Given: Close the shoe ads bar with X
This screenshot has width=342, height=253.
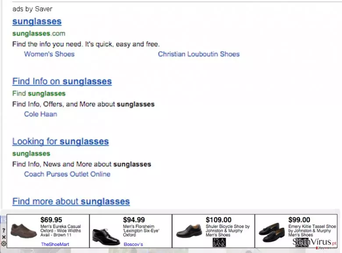Looking at the screenshot, I should [4, 237].
